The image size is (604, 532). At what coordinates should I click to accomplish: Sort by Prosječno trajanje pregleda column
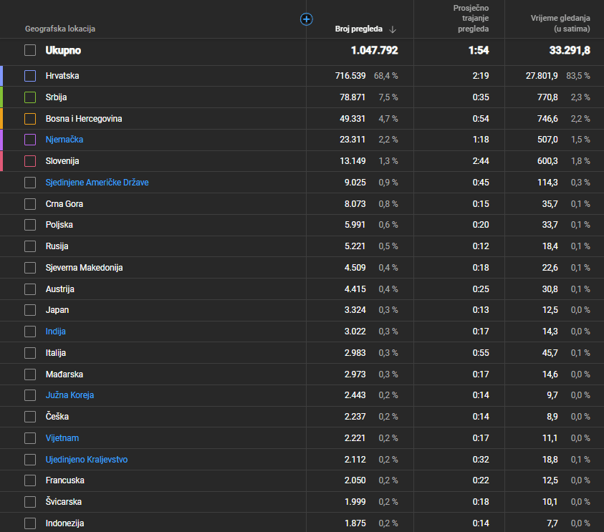tap(471, 19)
